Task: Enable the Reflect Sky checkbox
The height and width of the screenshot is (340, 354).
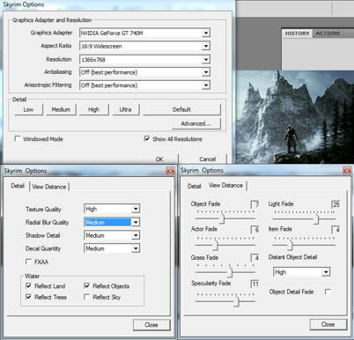Action: tap(87, 297)
